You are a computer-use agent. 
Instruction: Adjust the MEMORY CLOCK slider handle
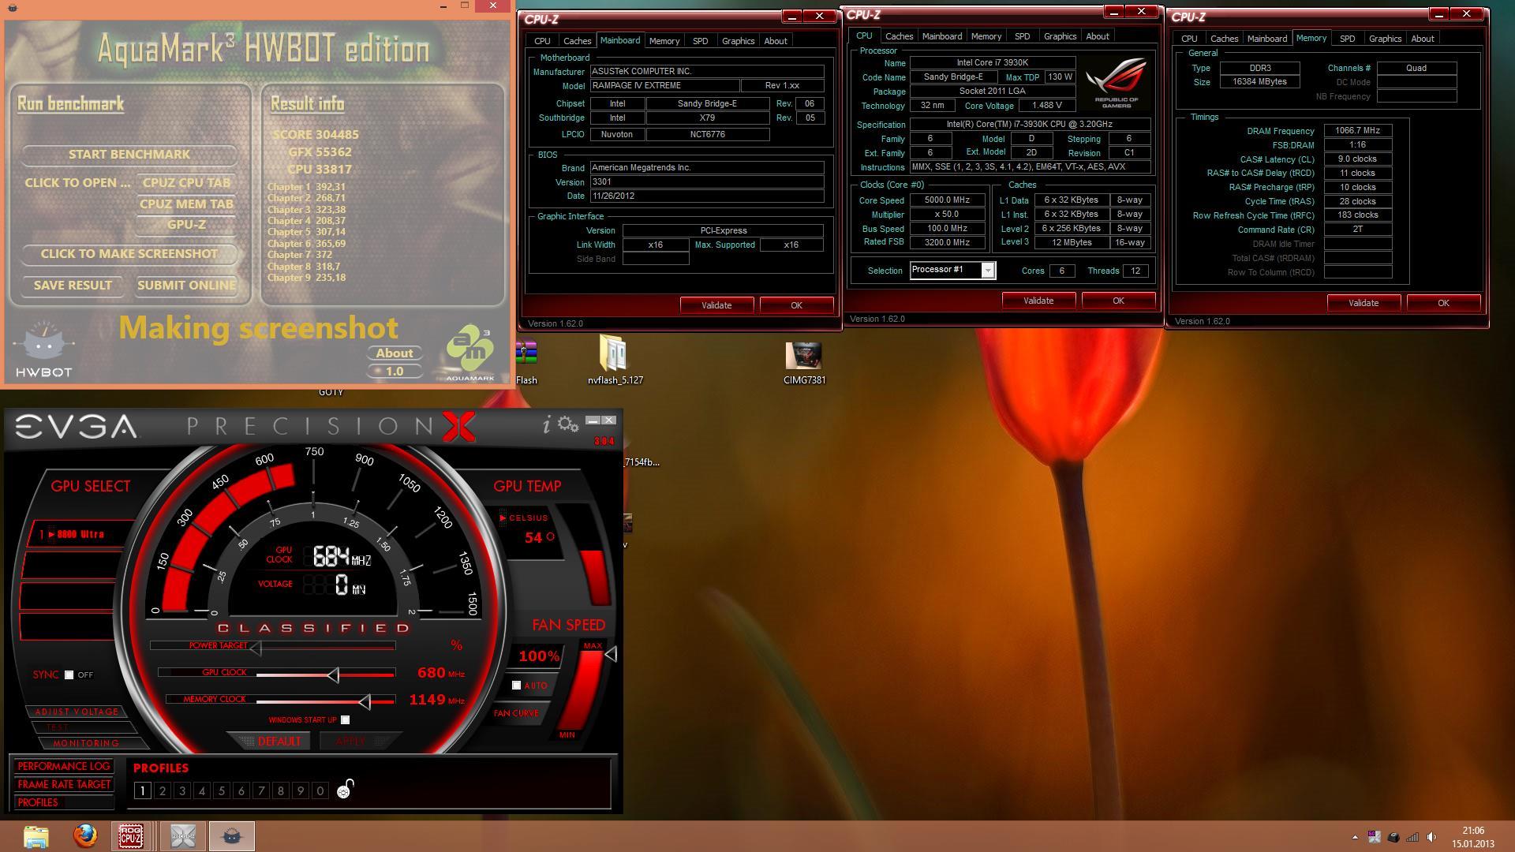pos(364,701)
